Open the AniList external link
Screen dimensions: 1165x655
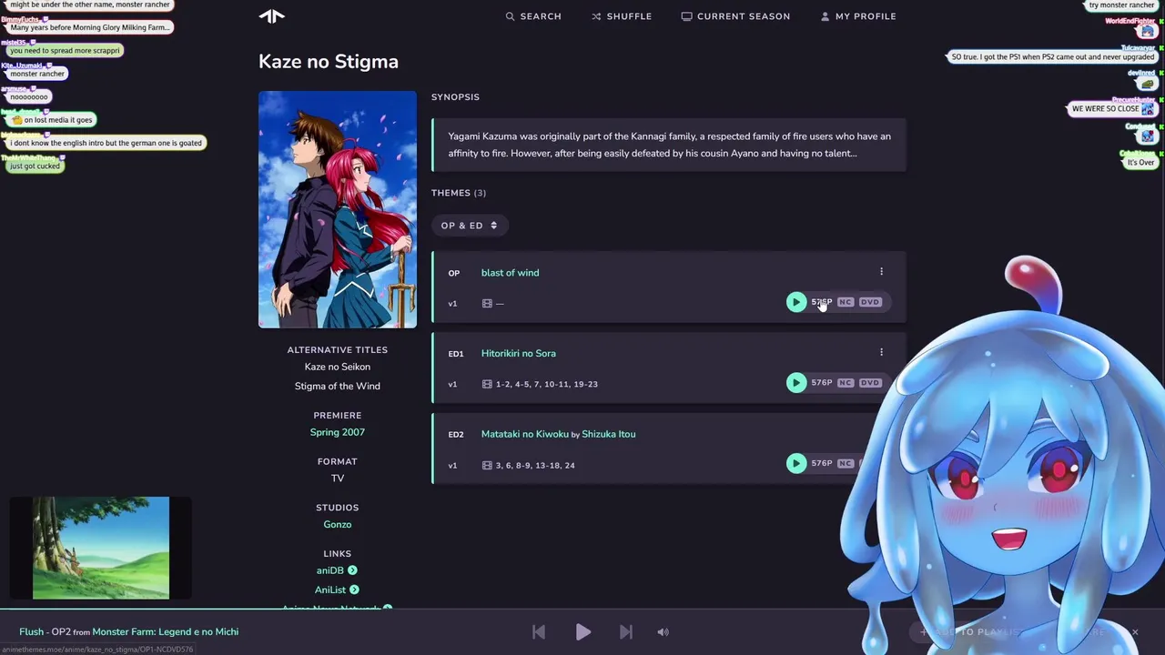[337, 590]
